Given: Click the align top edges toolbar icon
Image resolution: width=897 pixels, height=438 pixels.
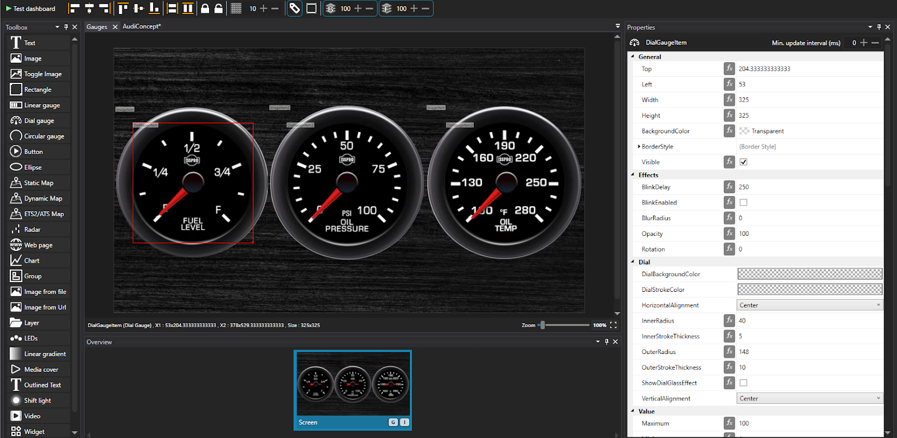Looking at the screenshot, I should [x=123, y=8].
